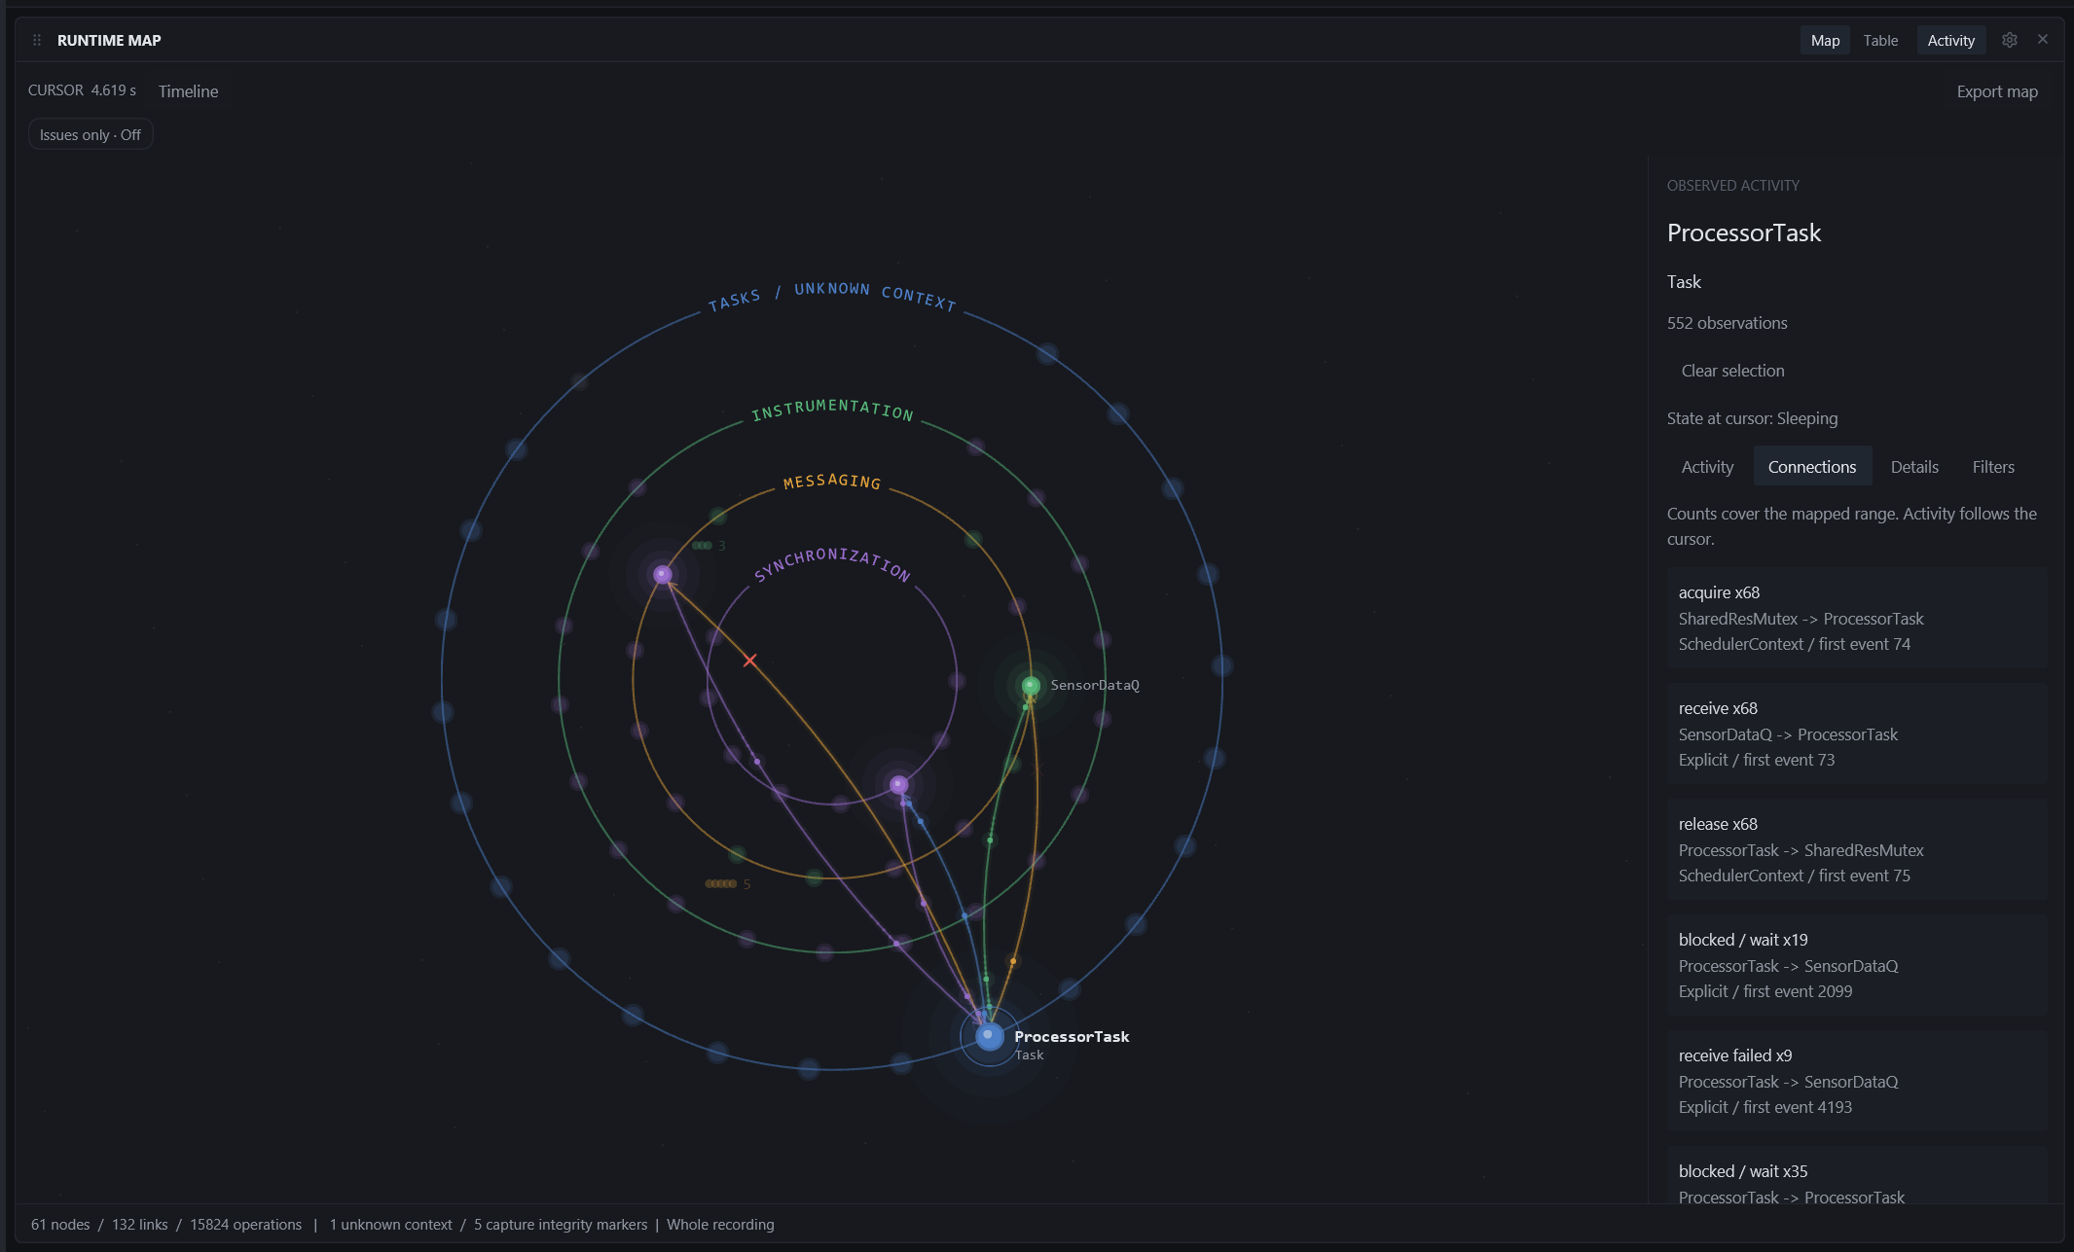Toggle the Activity panel button
Screen dimensions: 2074x1252
(x=1950, y=40)
